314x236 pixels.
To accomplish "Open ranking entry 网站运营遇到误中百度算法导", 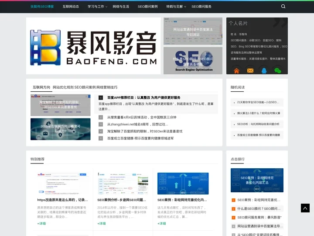I will tap(260, 226).
